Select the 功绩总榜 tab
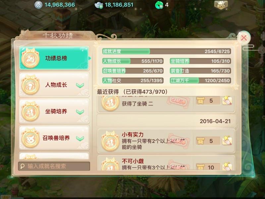 [54, 58]
